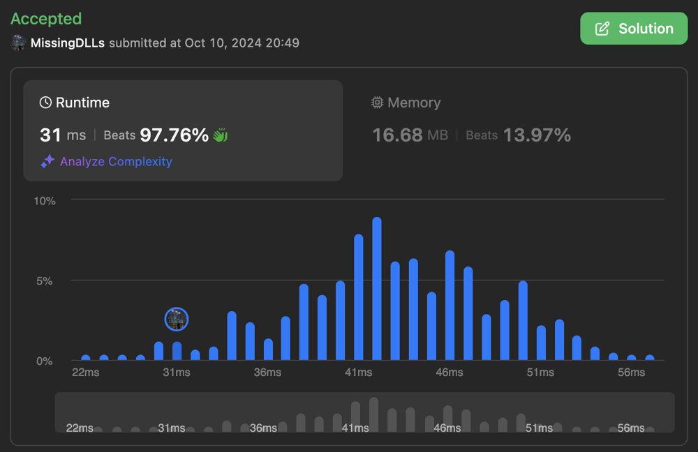698x452 pixels.
Task: Click the clapping hands icon after 97.76%
Action: 221,135
